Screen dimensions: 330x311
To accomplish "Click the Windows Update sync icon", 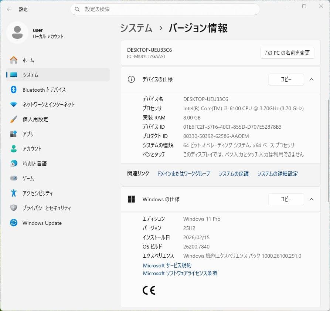I will click(x=14, y=223).
